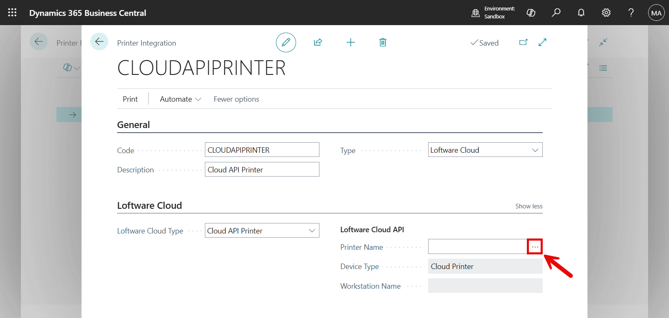This screenshot has width=669, height=318.
Task: Open the search magnifier in header
Action: [556, 13]
